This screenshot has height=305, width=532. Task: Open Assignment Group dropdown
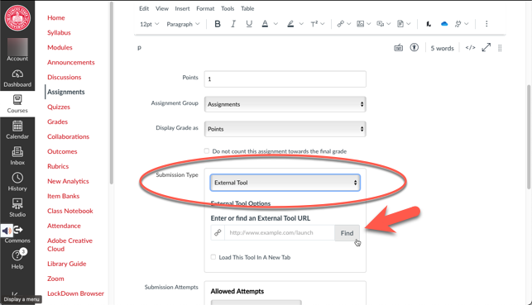click(x=285, y=104)
